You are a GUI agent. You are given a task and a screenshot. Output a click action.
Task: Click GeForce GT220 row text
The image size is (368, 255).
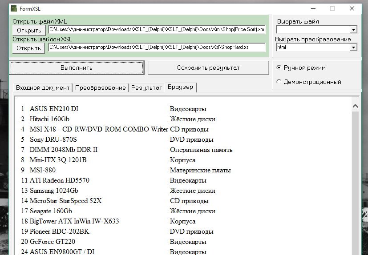pyautogui.click(x=53, y=241)
